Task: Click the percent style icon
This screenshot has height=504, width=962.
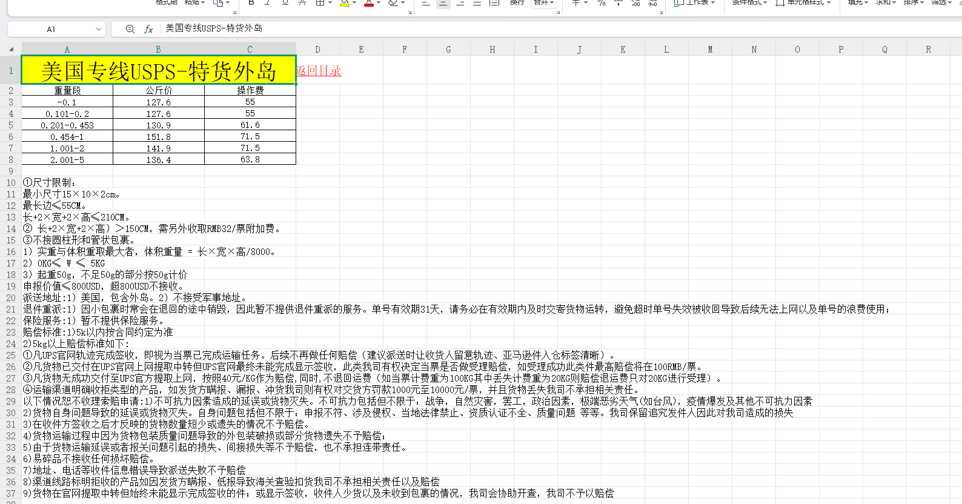Action: pyautogui.click(x=601, y=3)
